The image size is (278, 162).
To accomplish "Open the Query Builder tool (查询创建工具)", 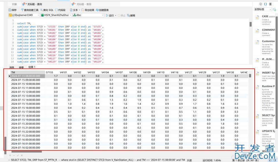I will coord(30,10).
